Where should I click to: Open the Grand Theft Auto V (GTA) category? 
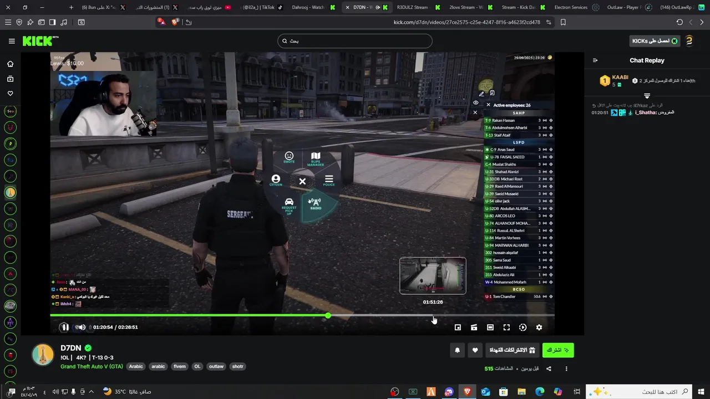[x=92, y=366]
